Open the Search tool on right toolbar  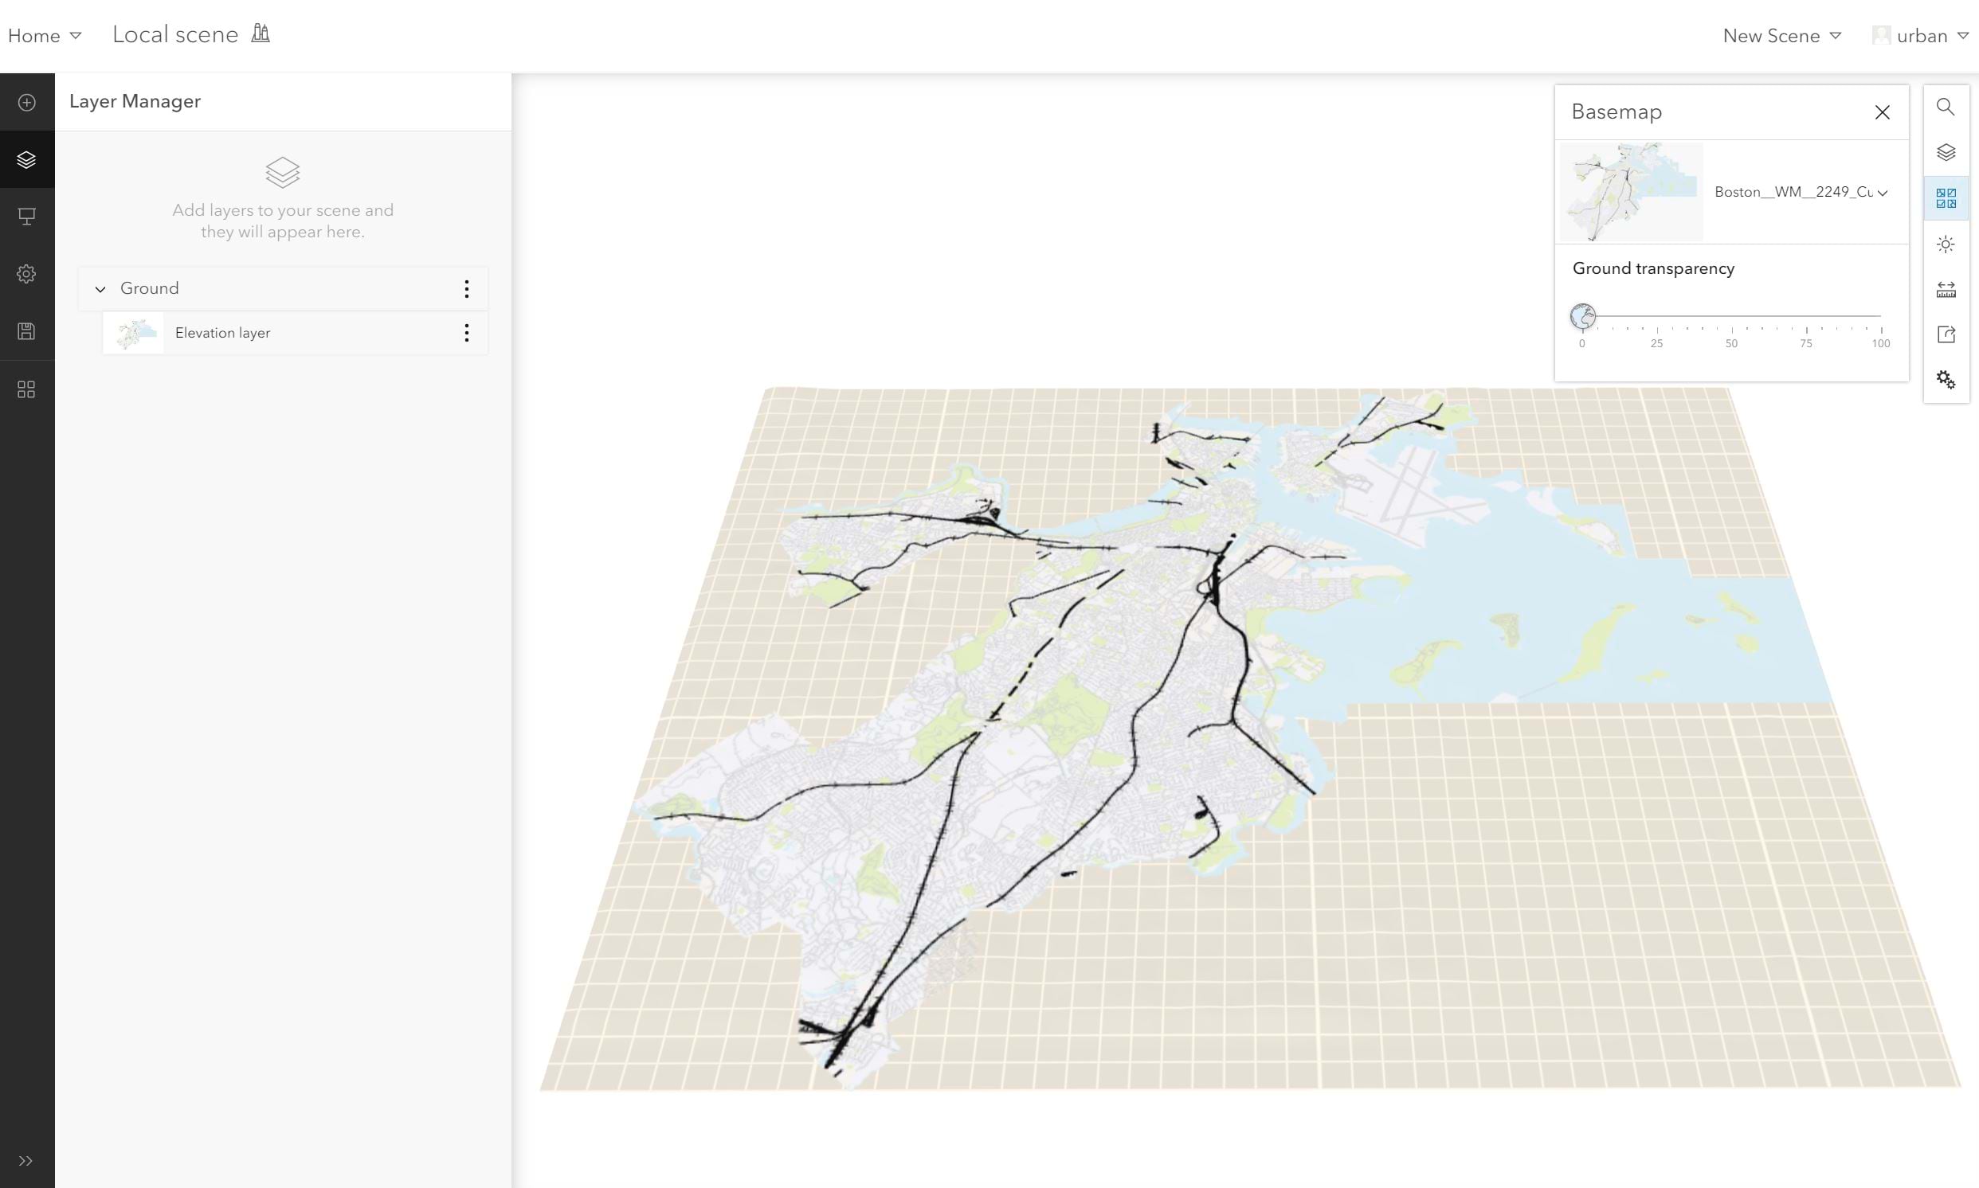pos(1946,107)
